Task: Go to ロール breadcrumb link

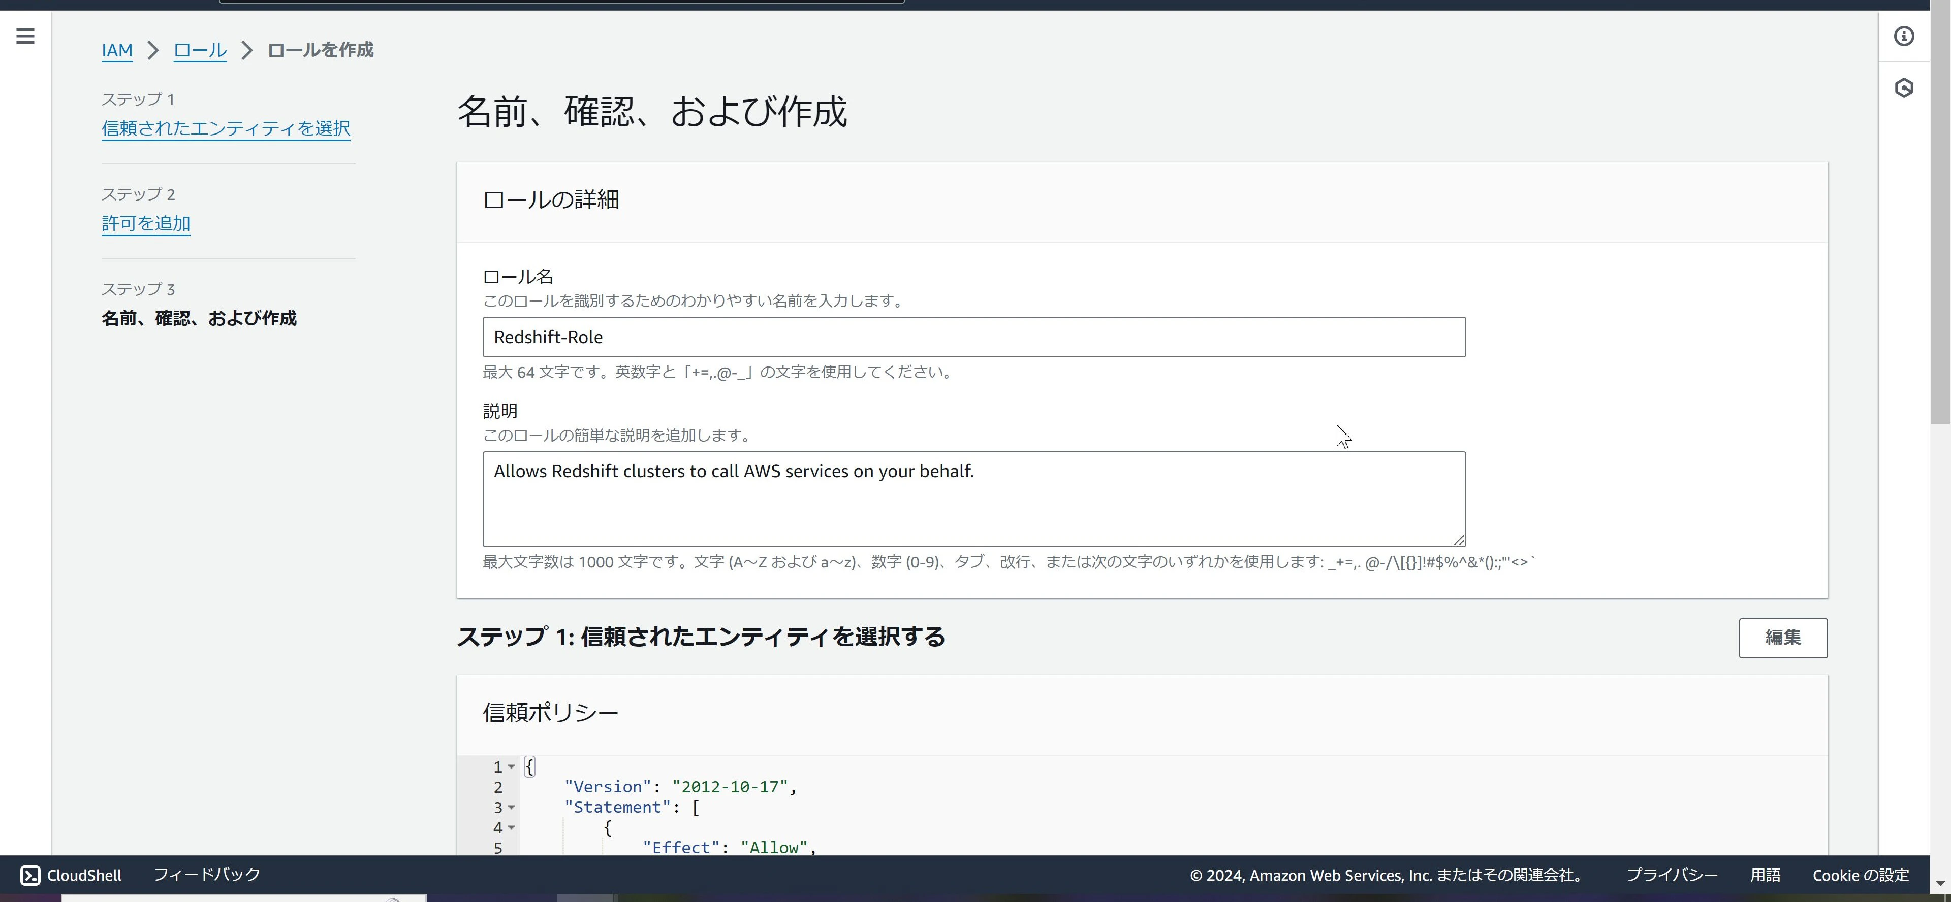Action: point(200,51)
